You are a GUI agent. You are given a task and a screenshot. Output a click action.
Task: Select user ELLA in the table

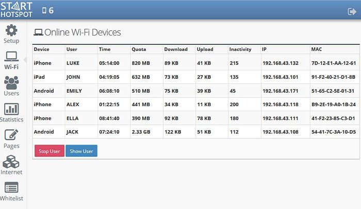pyautogui.click(x=73, y=118)
